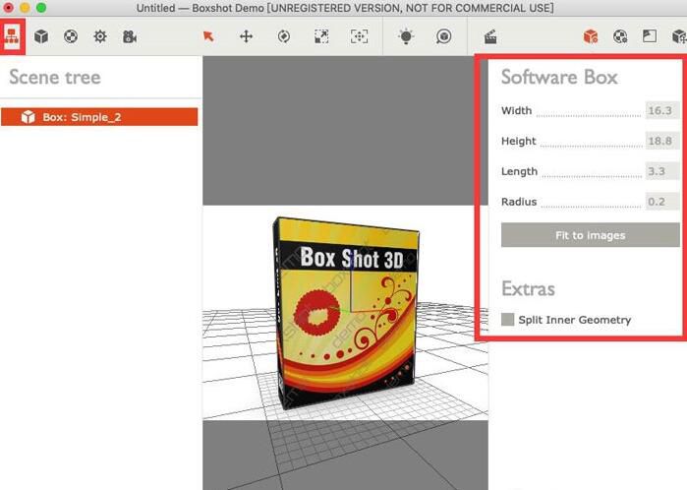This screenshot has width=687, height=490.
Task: Click the Height slider track
Action: [591, 146]
